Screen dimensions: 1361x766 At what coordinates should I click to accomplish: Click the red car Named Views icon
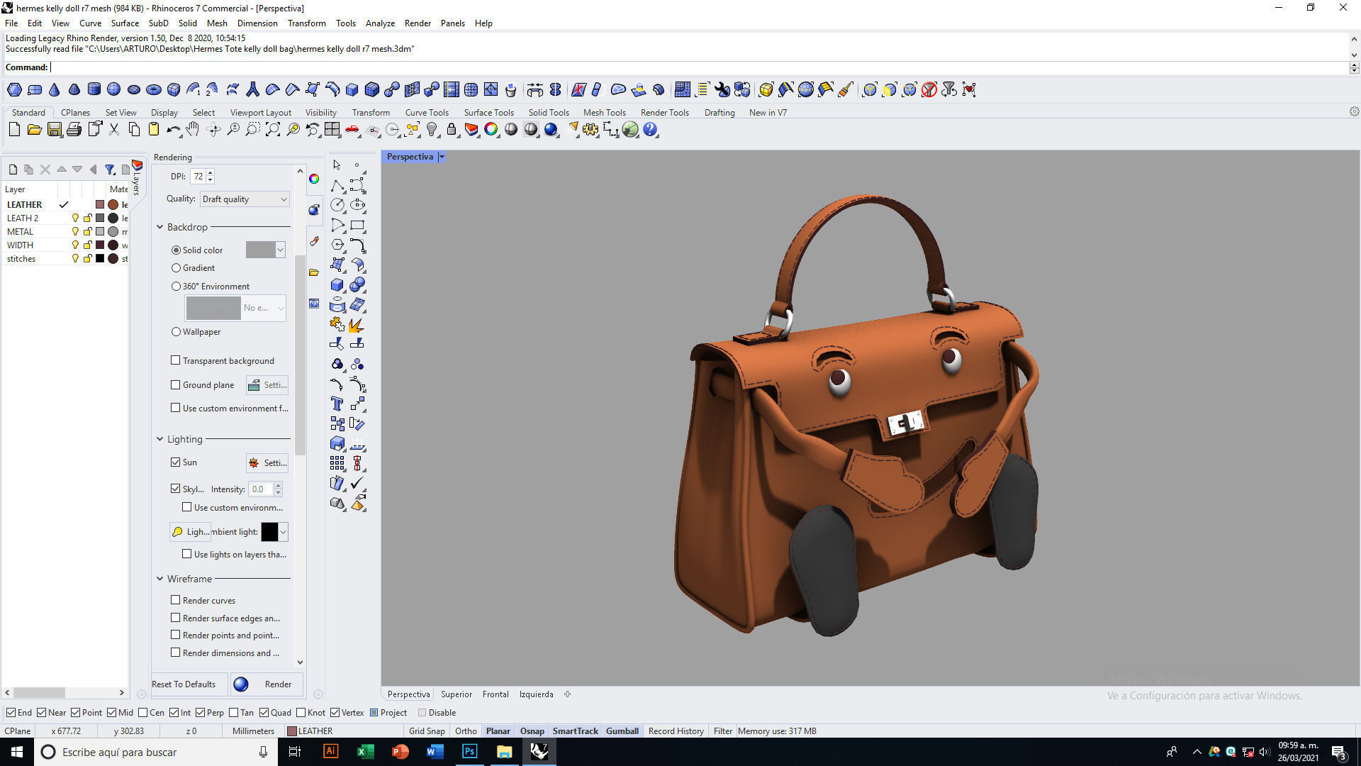(x=352, y=130)
